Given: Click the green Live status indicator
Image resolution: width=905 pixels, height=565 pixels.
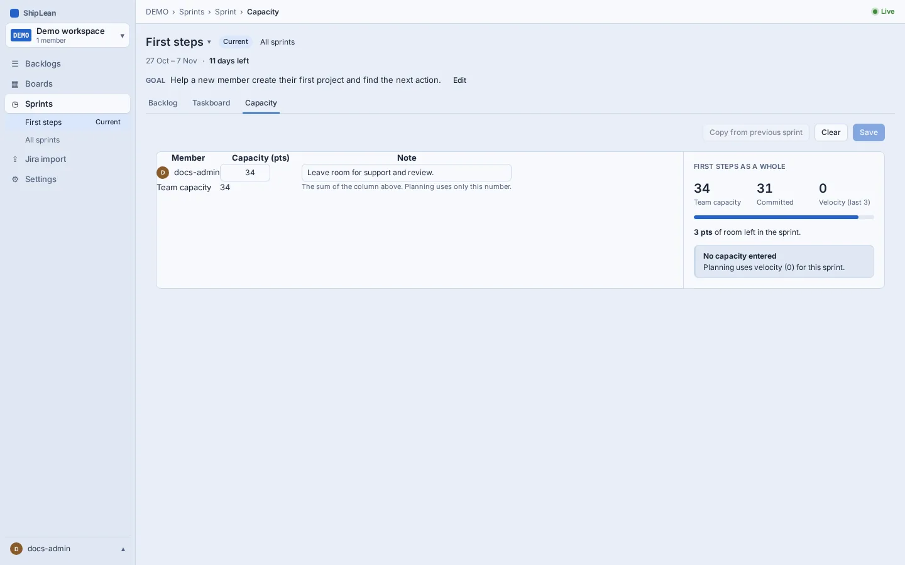Looking at the screenshot, I should (883, 11).
